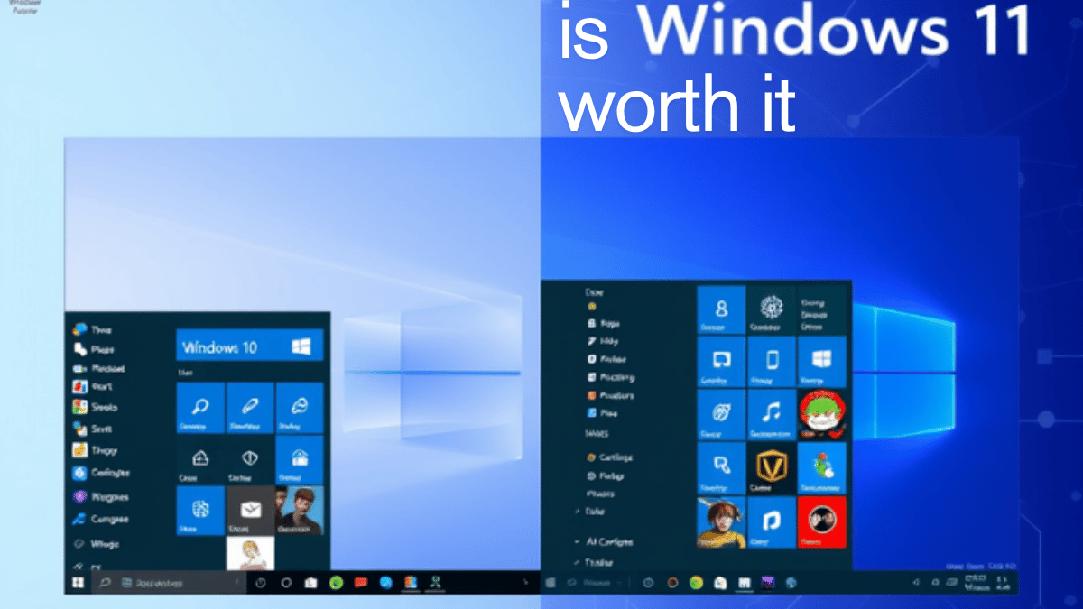Open the dark shield tile in the Windows 10 menu
Image resolution: width=1083 pixels, height=609 pixels.
coord(249,459)
